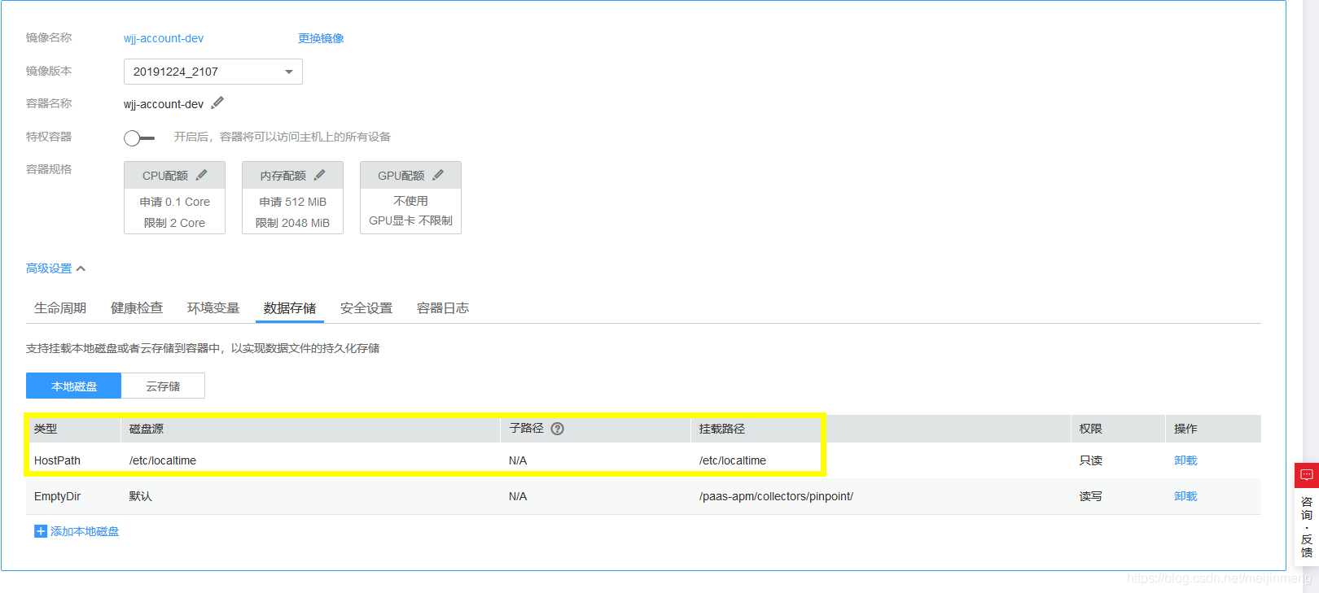1319x593 pixels.
Task: Edit 内存配额 with its pencil icon
Action: pyautogui.click(x=319, y=175)
